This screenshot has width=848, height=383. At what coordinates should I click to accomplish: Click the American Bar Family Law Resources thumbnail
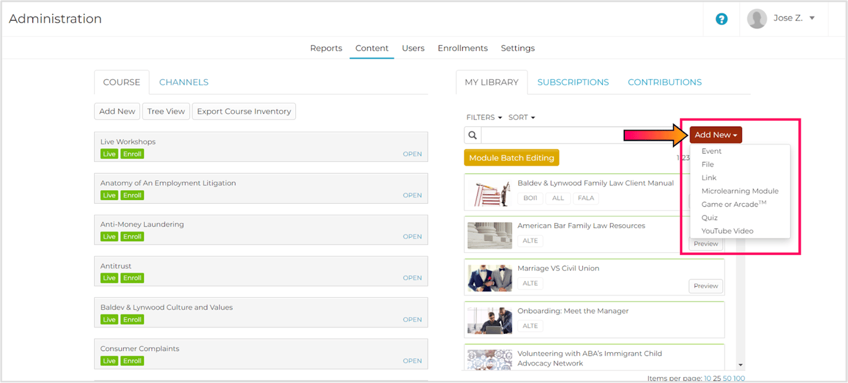(x=489, y=235)
